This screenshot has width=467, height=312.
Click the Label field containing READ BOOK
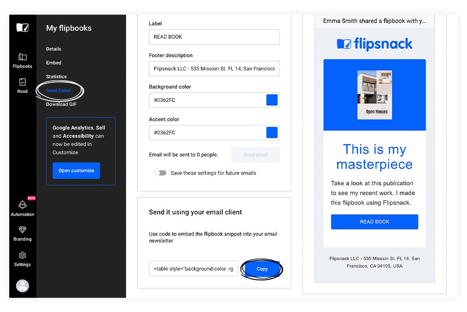point(214,37)
